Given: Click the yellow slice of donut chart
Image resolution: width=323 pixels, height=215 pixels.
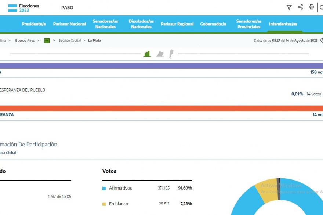Looking at the screenshot, I should tap(267, 190).
